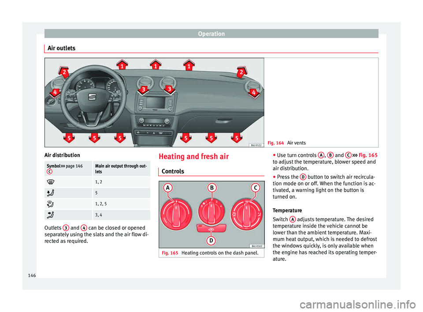423x312 pixels.
Task: Click the label D in Fig. 165
Action: (211, 240)
